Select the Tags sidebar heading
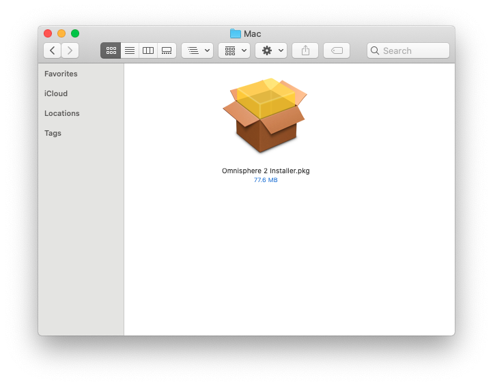 tap(53, 133)
